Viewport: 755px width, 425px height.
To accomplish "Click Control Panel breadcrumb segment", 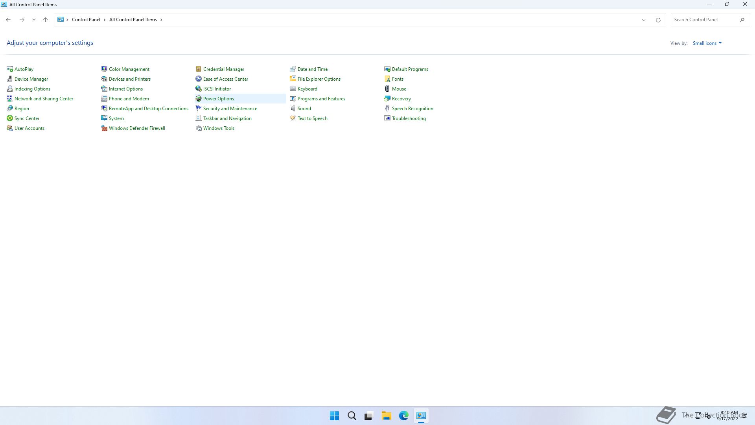I will pyautogui.click(x=86, y=20).
